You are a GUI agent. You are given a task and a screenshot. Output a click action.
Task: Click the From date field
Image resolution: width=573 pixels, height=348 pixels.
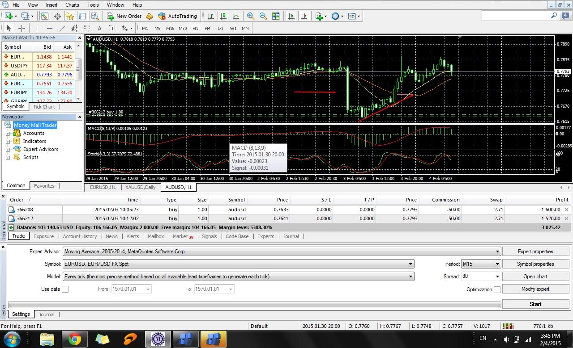[x=131, y=289]
